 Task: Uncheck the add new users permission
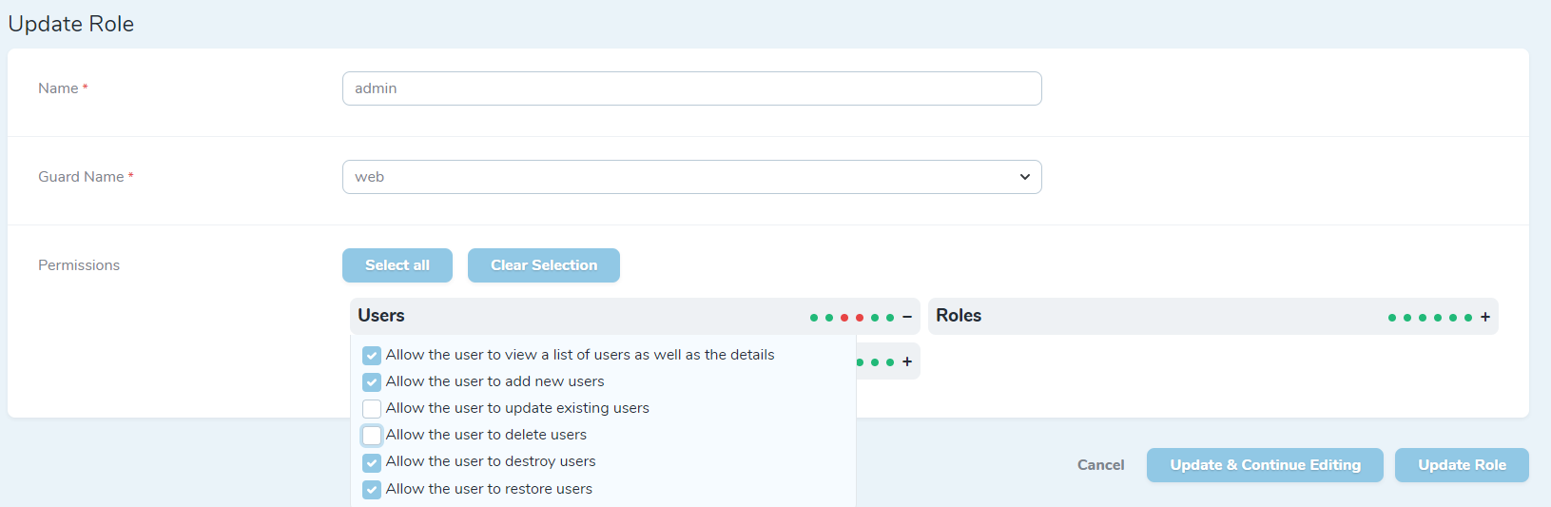(x=372, y=382)
